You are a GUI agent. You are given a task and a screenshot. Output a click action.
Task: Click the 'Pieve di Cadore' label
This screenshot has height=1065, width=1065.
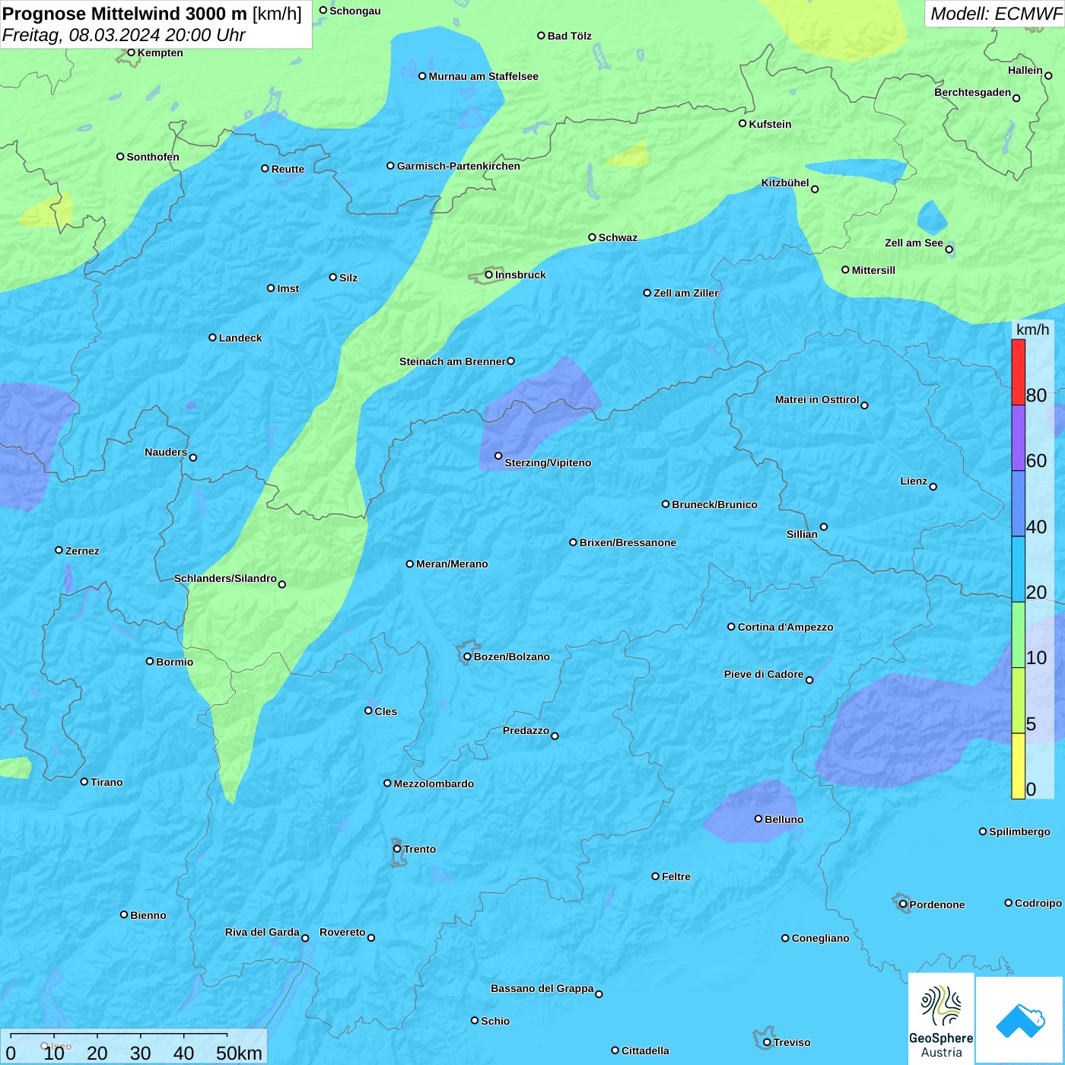[x=764, y=674]
